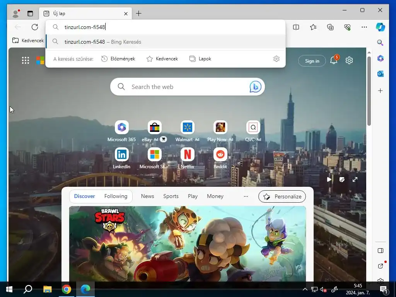The height and width of the screenshot is (297, 396).
Task: Open Favorites toolbar icon
Action: pyautogui.click(x=313, y=27)
